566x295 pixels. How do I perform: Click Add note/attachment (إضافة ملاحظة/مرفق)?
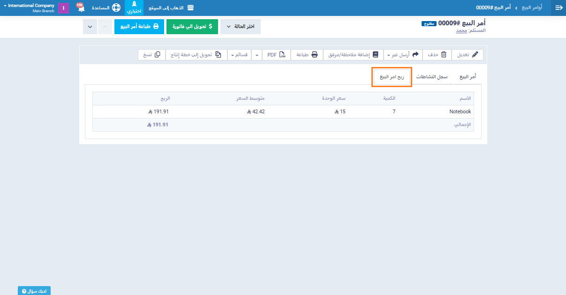pos(355,55)
